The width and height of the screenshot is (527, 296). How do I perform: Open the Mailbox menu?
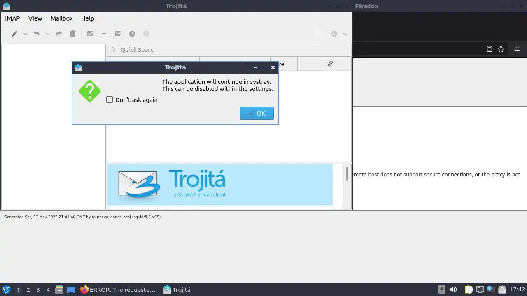point(62,18)
